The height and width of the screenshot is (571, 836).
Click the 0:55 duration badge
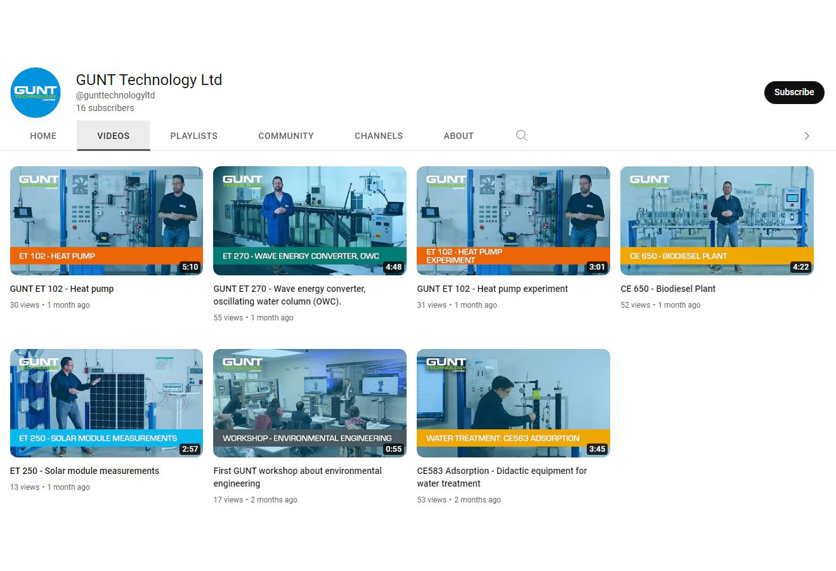[x=394, y=449]
